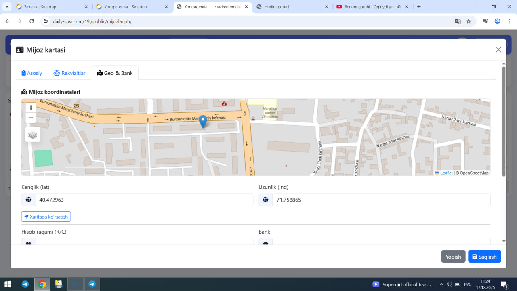517x291 pixels.
Task: Click the Uzunlik (lng) input field
Action: pyautogui.click(x=381, y=200)
